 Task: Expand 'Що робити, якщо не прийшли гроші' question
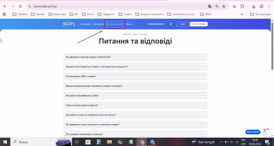135,115
